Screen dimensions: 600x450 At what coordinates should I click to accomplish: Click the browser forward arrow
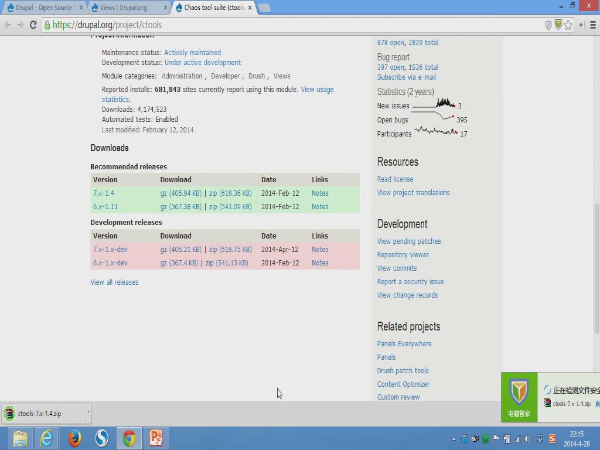click(21, 25)
